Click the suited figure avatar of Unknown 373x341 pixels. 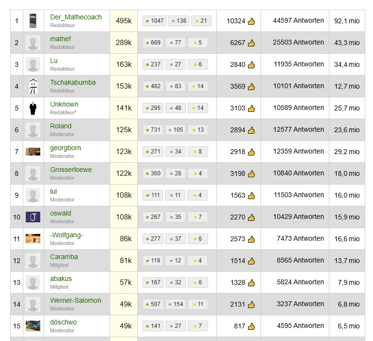click(x=33, y=108)
